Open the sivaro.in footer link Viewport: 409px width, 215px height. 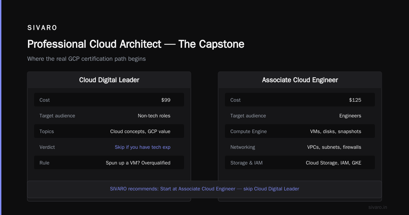click(x=378, y=207)
